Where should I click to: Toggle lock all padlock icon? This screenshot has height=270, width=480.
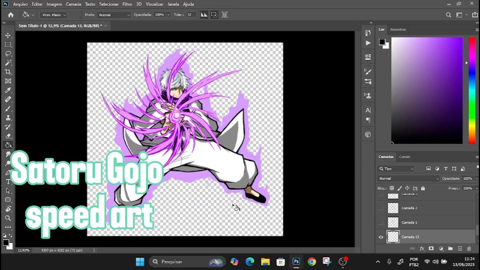point(423,188)
